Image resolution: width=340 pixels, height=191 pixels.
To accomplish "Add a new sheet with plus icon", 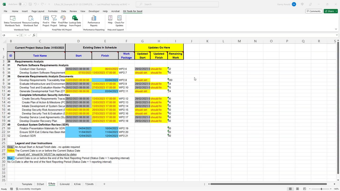I will pyautogui.click(x=104, y=184).
